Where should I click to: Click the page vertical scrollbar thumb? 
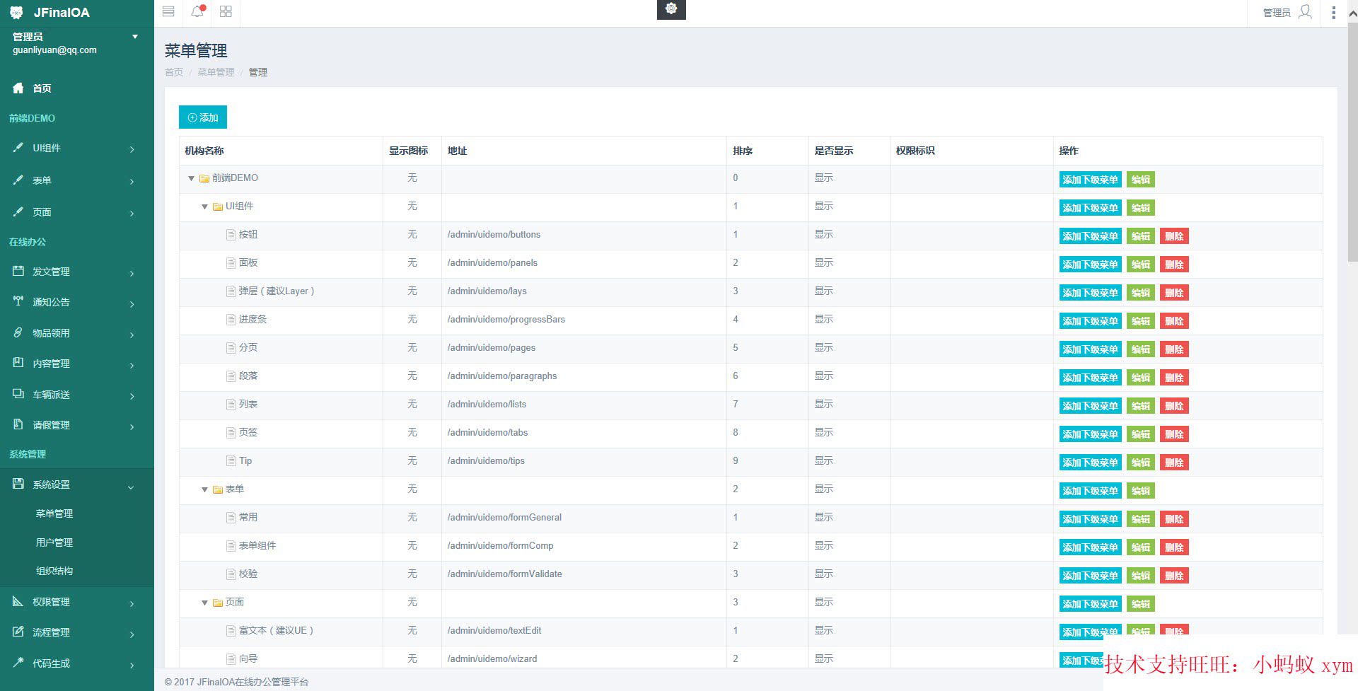(1352, 143)
